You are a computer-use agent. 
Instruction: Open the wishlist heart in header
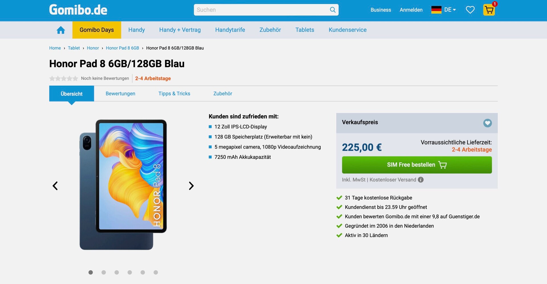coord(470,10)
